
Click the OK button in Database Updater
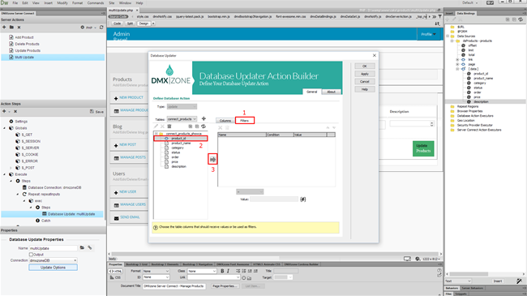365,66
